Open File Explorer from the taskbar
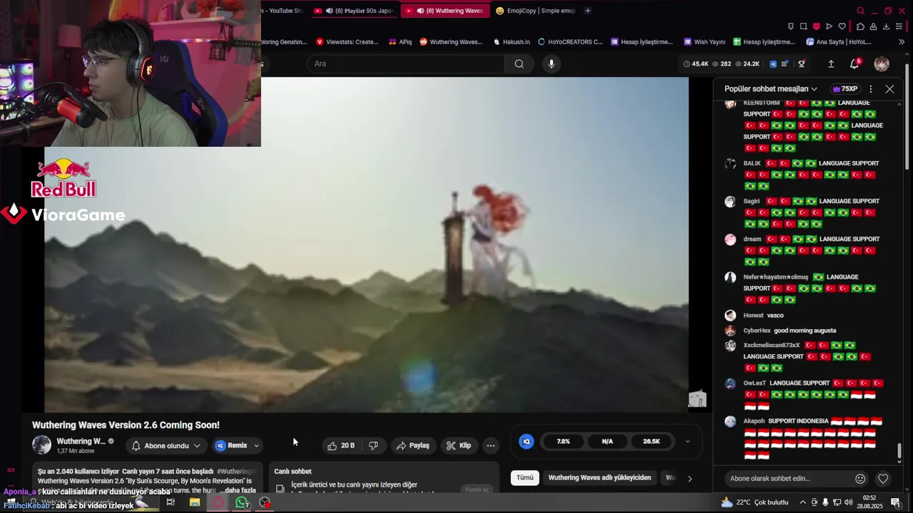913x513 pixels. (194, 503)
